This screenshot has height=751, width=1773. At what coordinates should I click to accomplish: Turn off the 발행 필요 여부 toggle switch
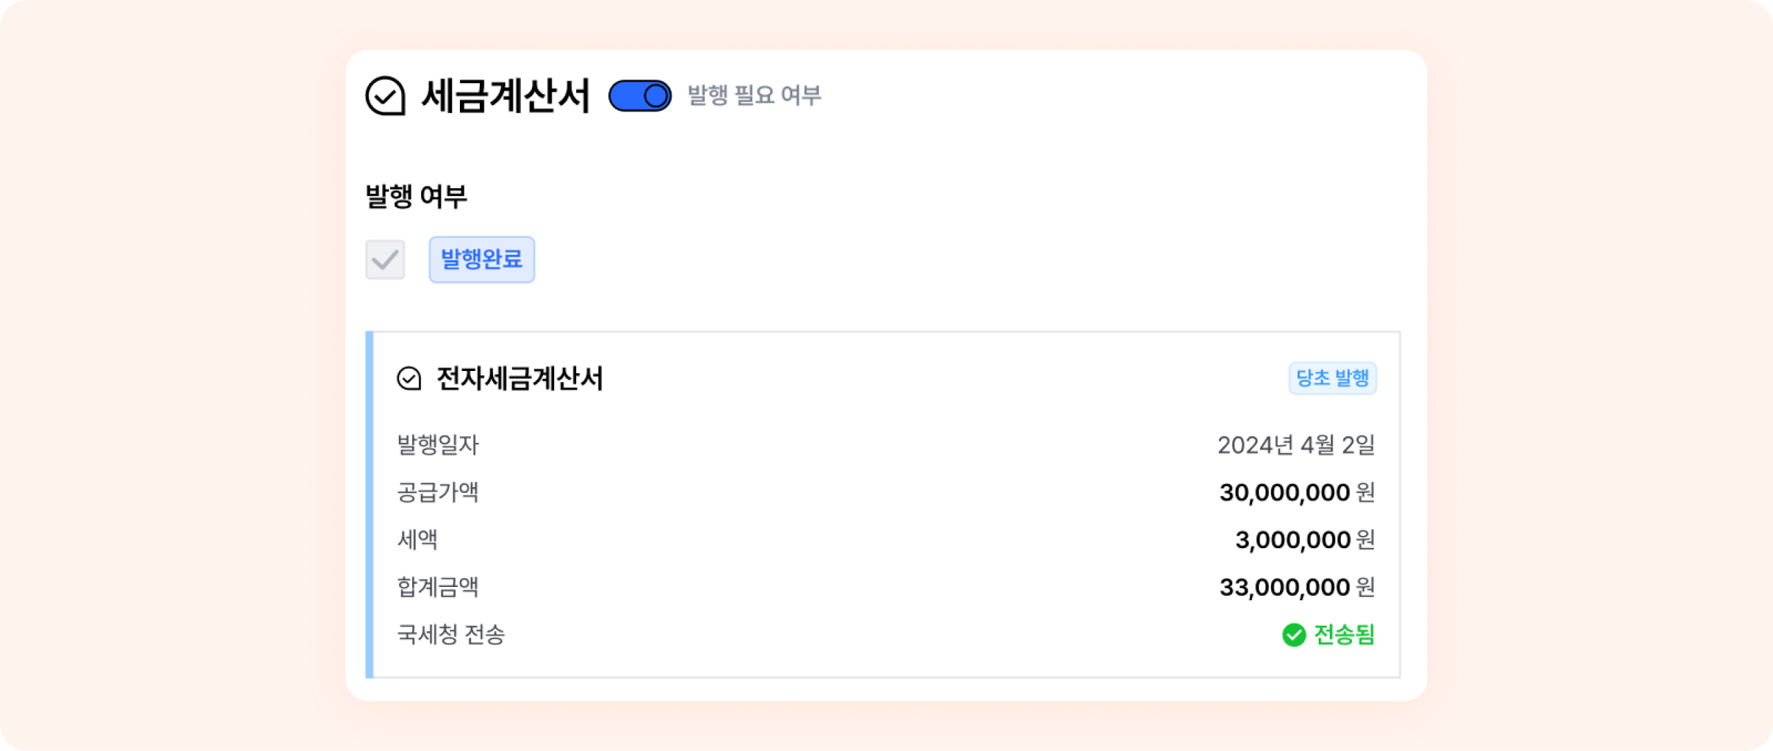(640, 96)
